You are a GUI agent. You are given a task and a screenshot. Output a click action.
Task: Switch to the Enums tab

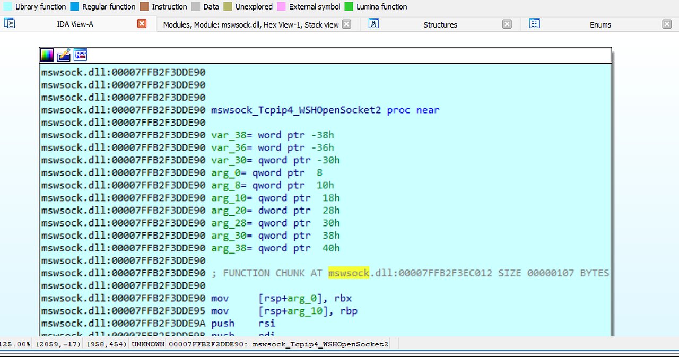[600, 24]
